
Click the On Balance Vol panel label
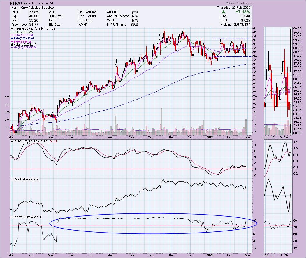[x=26, y=179]
